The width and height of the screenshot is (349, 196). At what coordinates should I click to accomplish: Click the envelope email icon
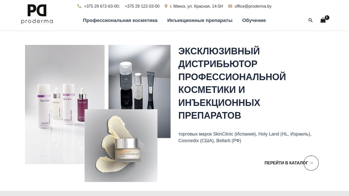230,6
